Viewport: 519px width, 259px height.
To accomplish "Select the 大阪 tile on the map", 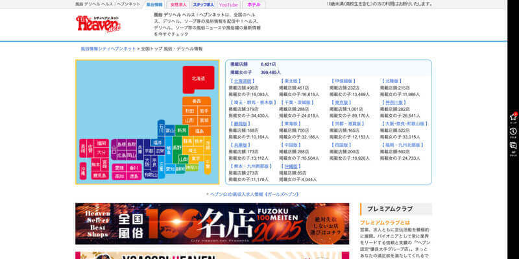I will 148,162.
